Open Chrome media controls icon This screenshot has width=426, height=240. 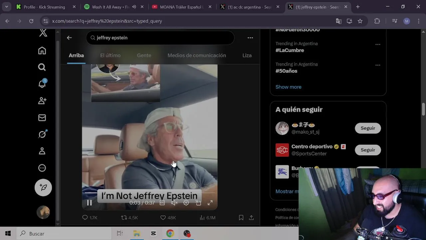pyautogui.click(x=395, y=21)
